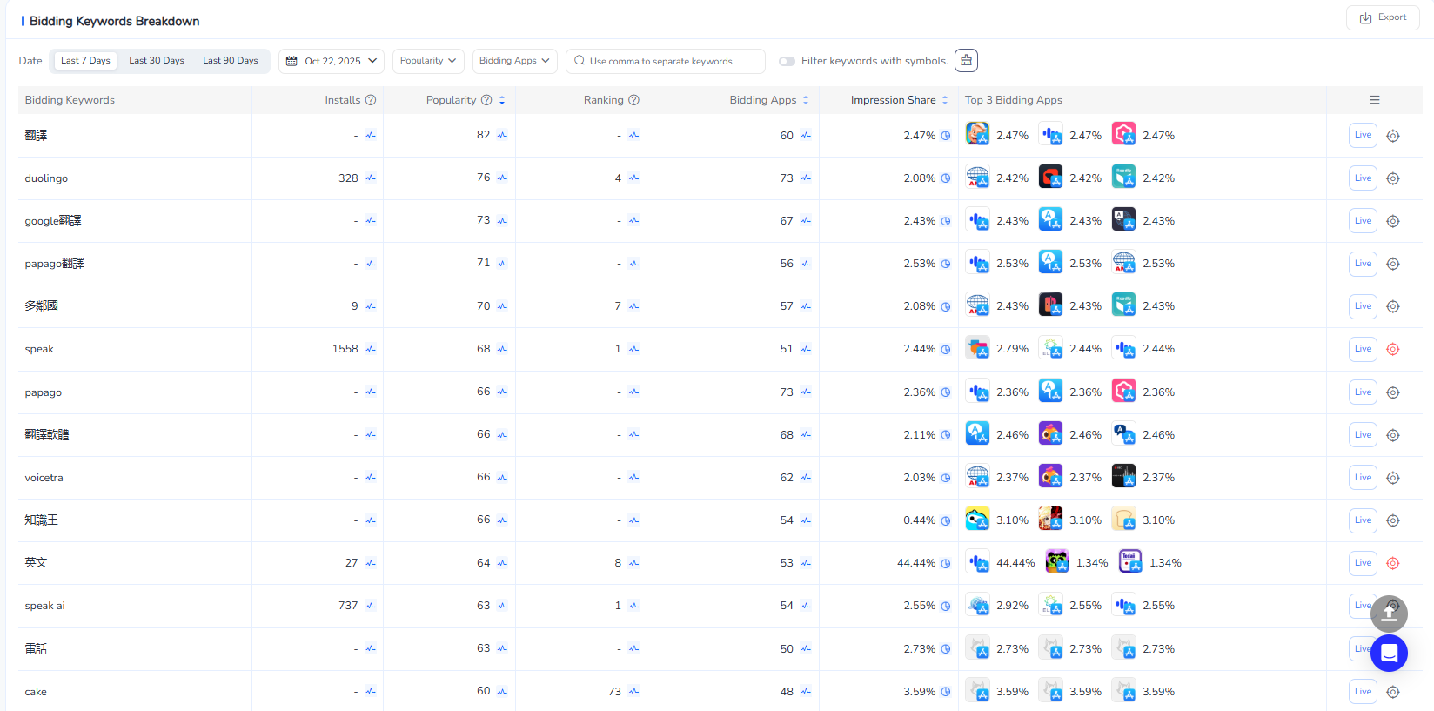The height and width of the screenshot is (711, 1434).
Task: Sort by the Popularity column arrows
Action: coord(502,100)
